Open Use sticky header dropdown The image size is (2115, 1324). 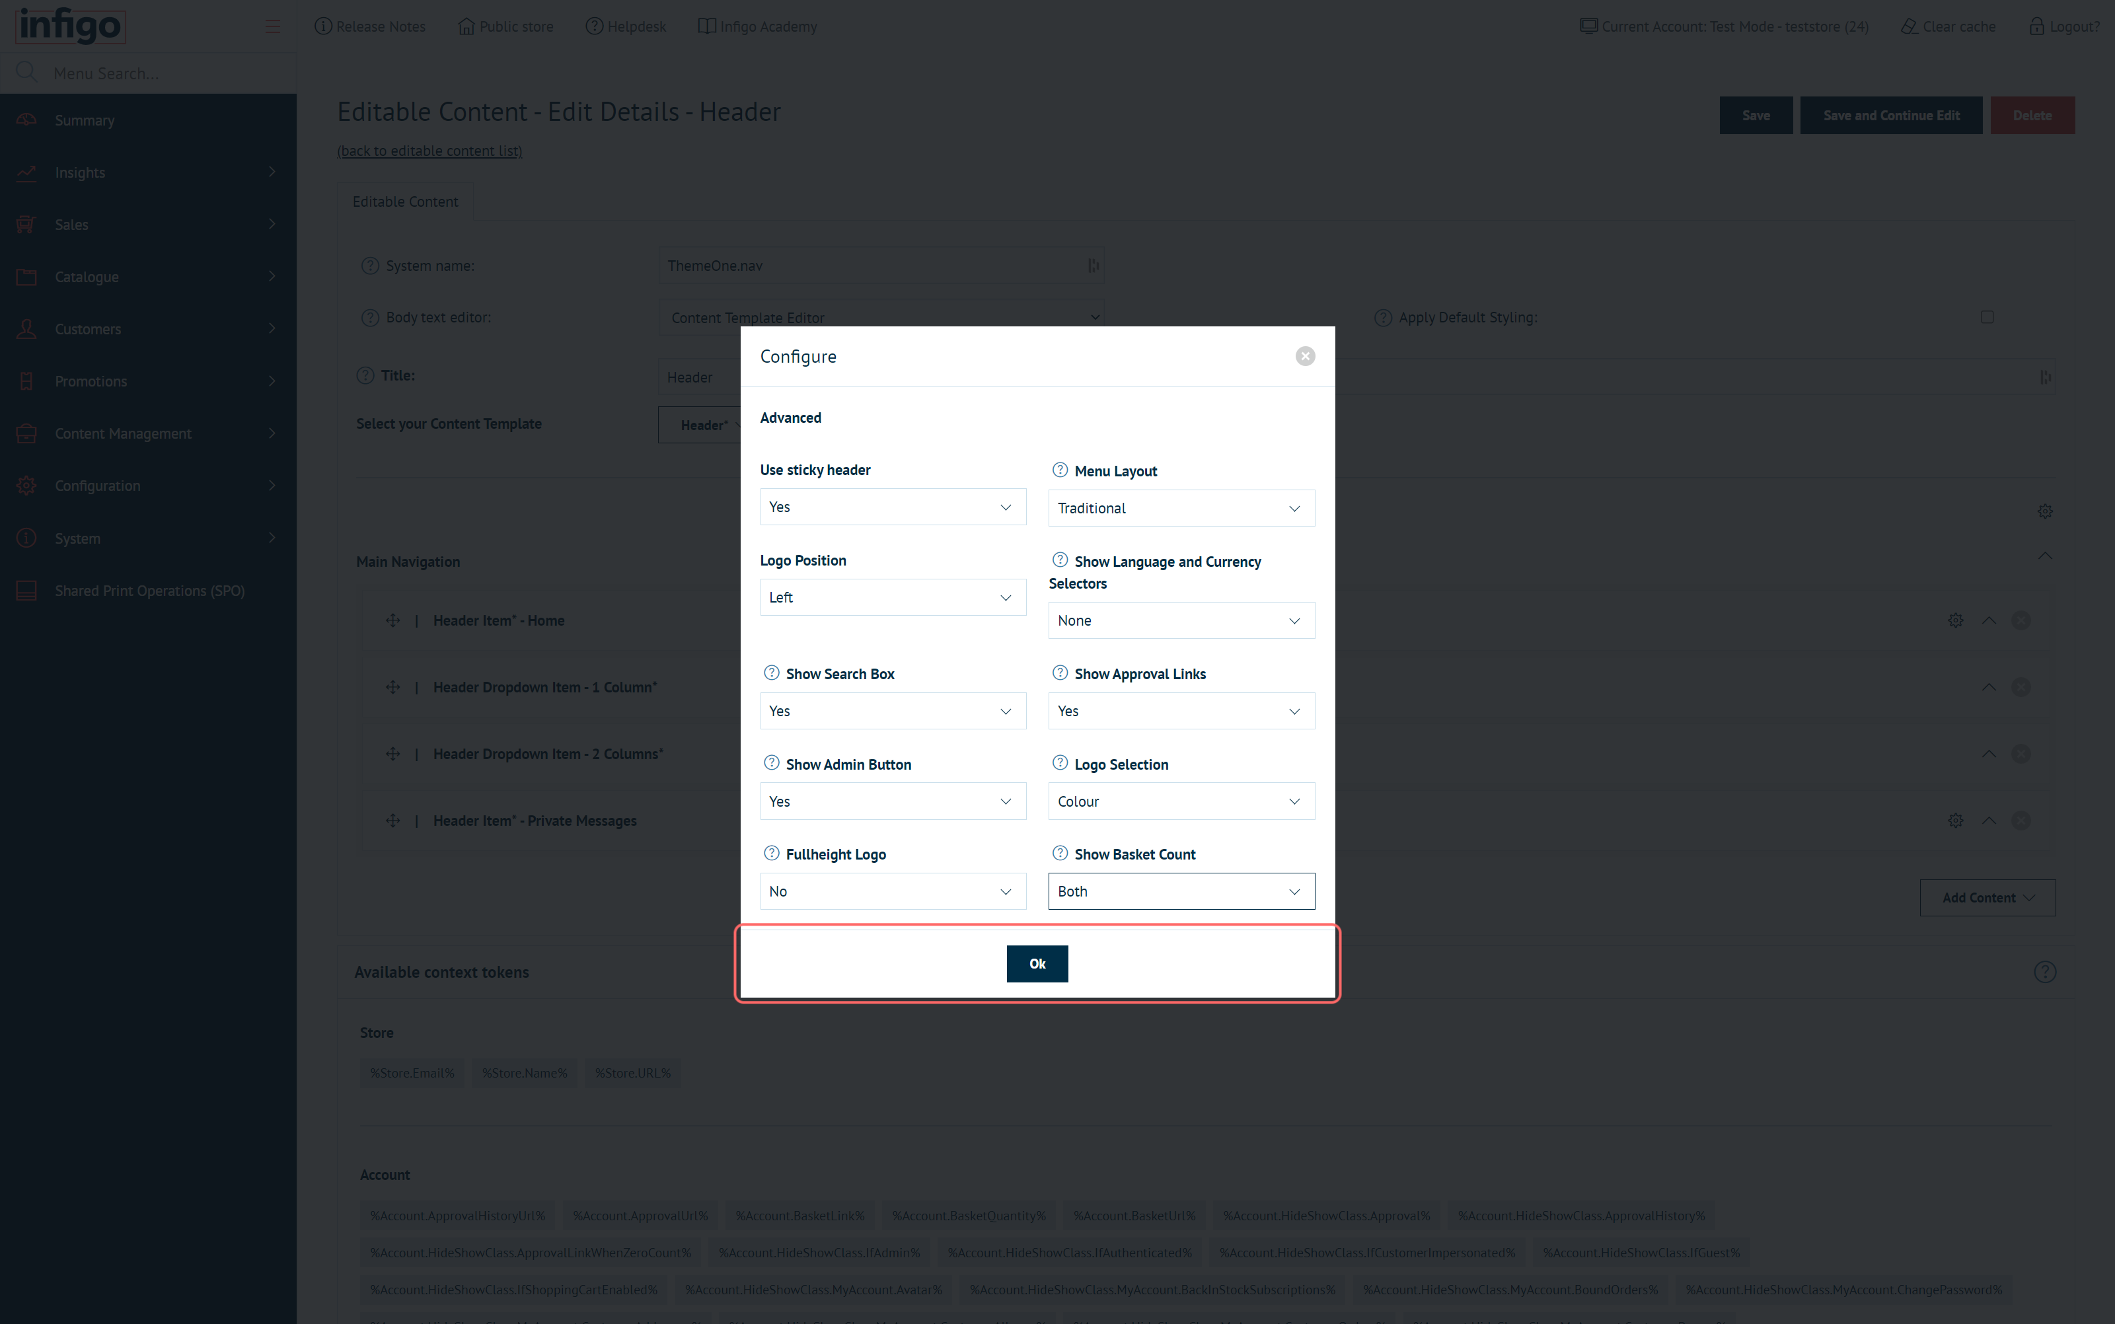[893, 507]
